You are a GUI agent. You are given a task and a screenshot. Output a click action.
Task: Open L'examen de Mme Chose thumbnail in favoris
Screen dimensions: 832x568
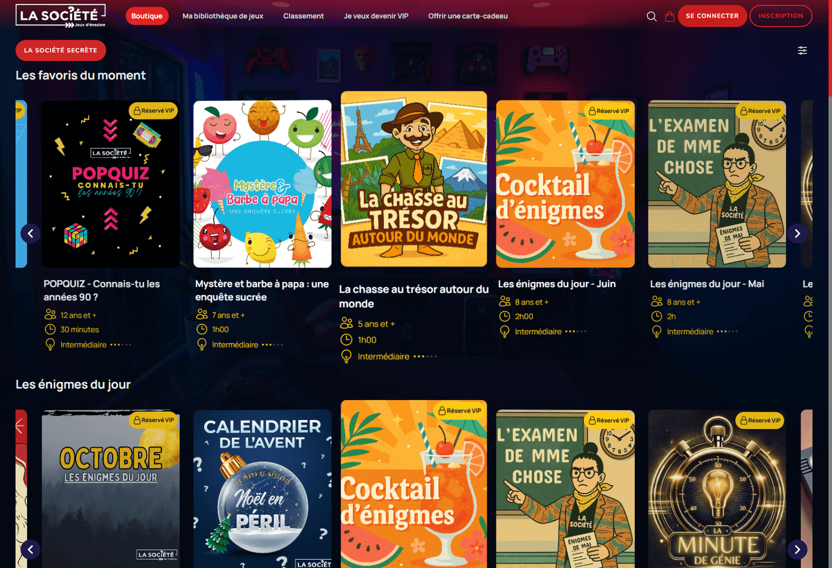click(x=717, y=184)
